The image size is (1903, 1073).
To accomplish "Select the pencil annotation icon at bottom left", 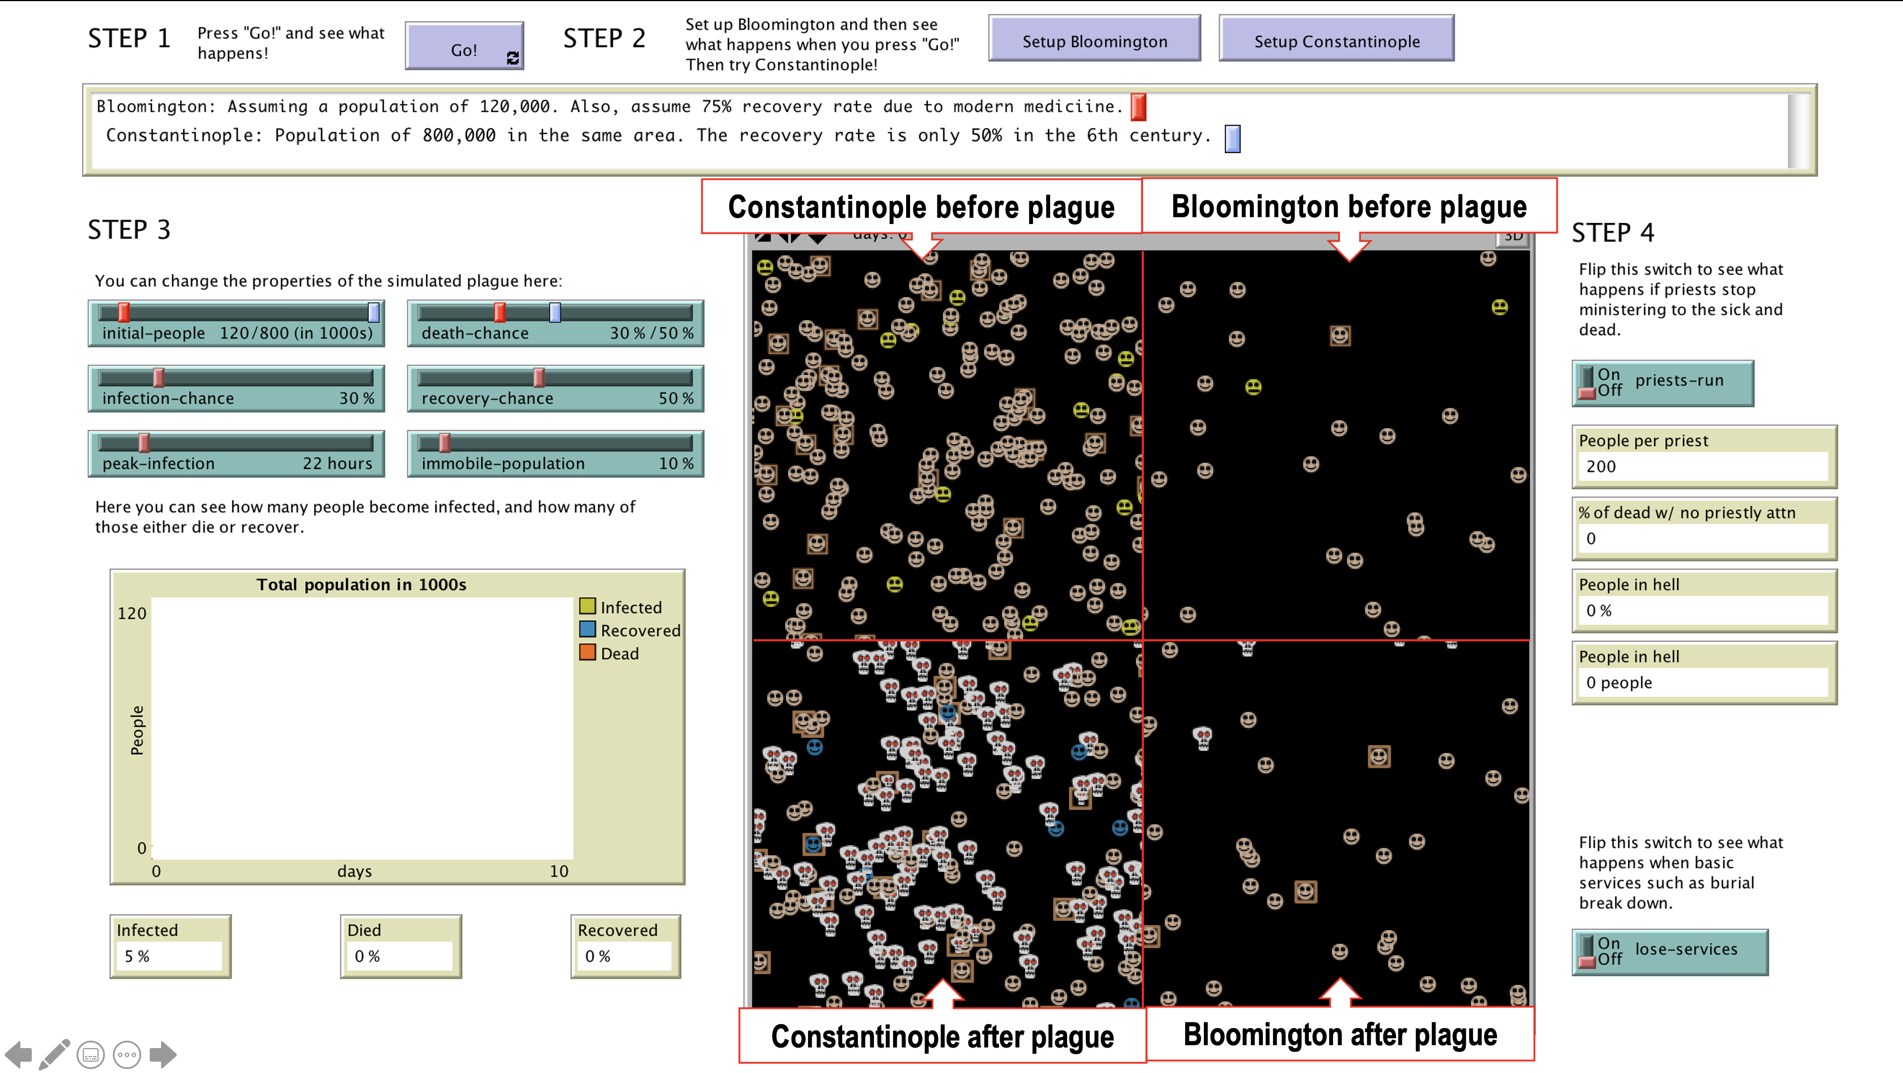I will [54, 1053].
